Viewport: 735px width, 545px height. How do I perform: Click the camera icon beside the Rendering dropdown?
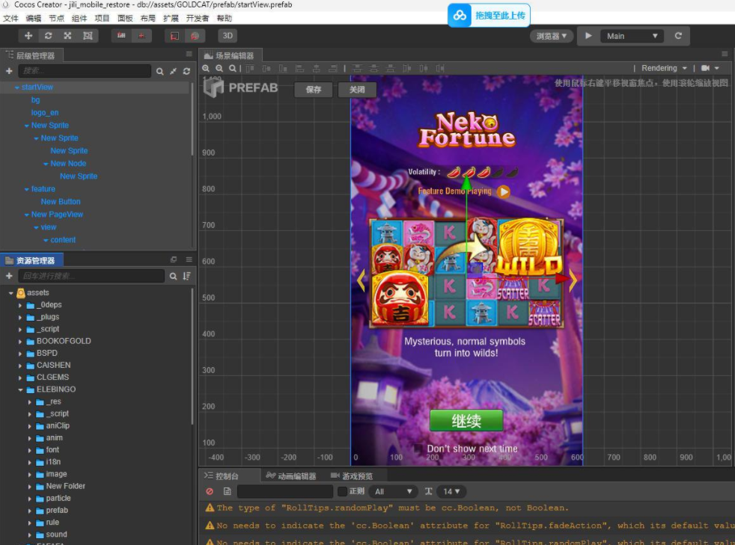pos(704,67)
